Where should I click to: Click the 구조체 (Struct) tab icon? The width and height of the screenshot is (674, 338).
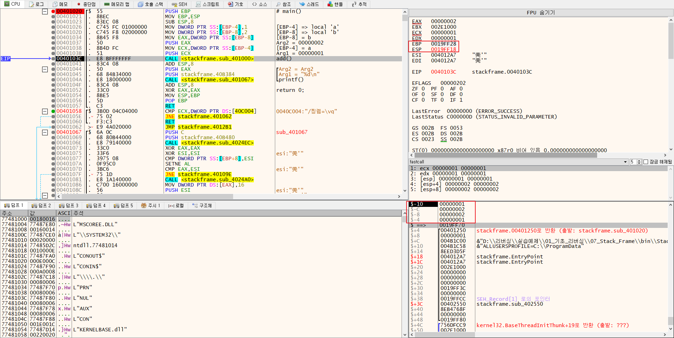coord(195,205)
